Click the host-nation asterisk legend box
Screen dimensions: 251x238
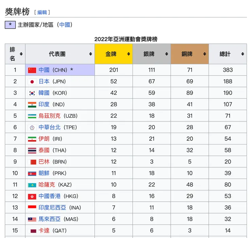[x=10, y=25]
